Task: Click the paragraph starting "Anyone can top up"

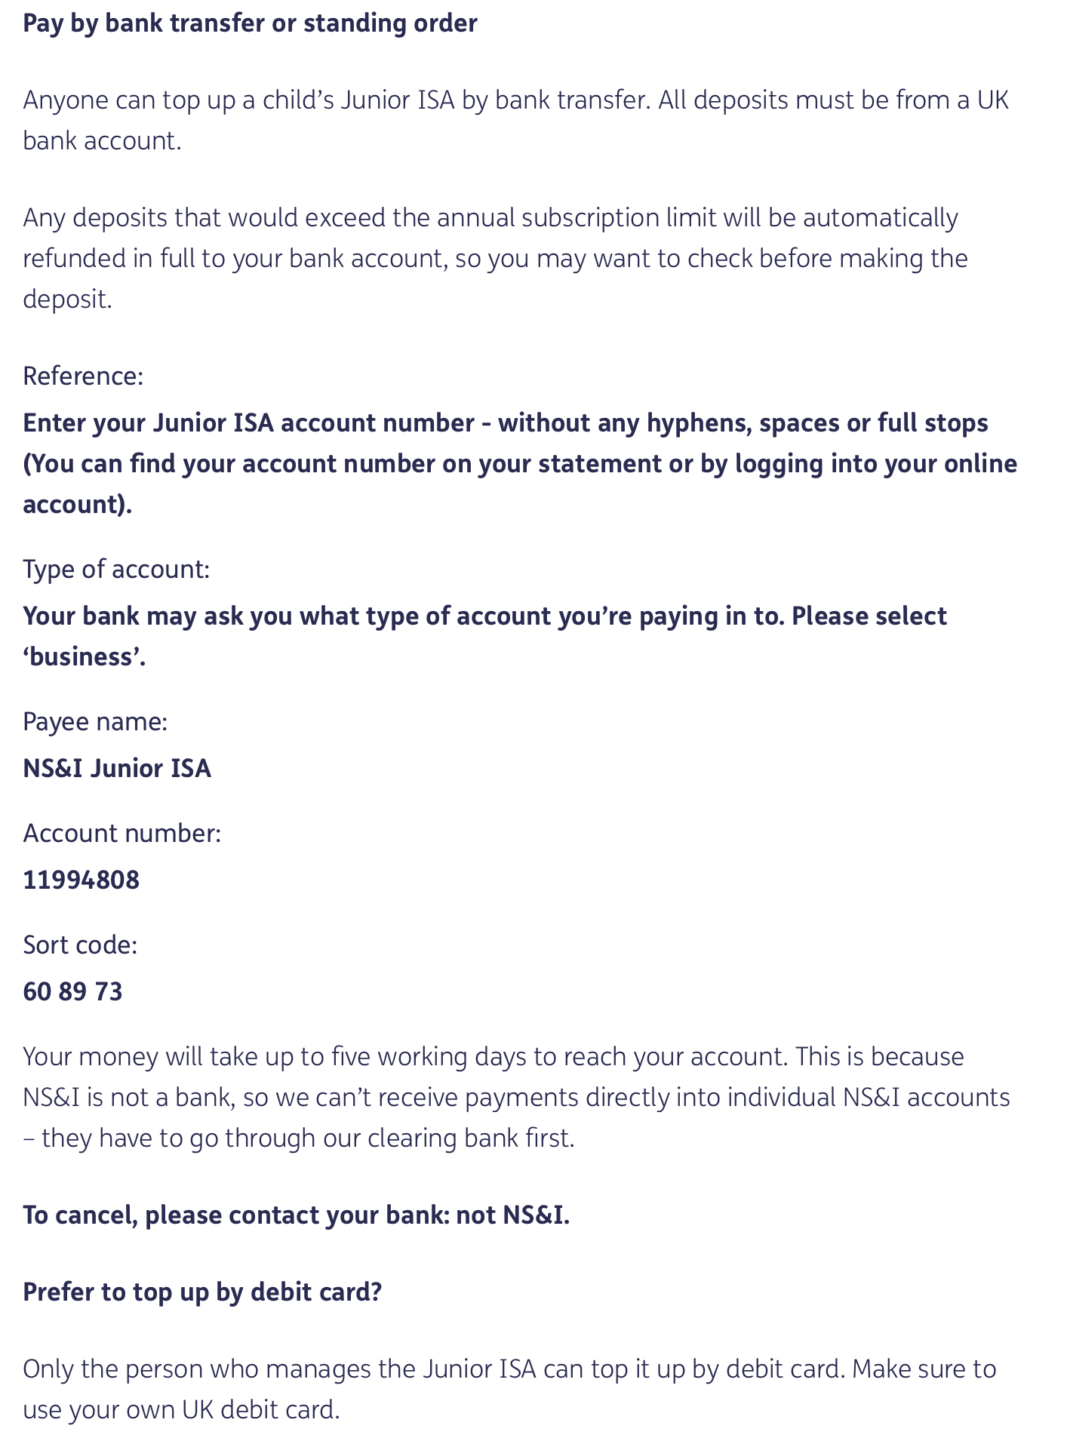Action: point(515,120)
